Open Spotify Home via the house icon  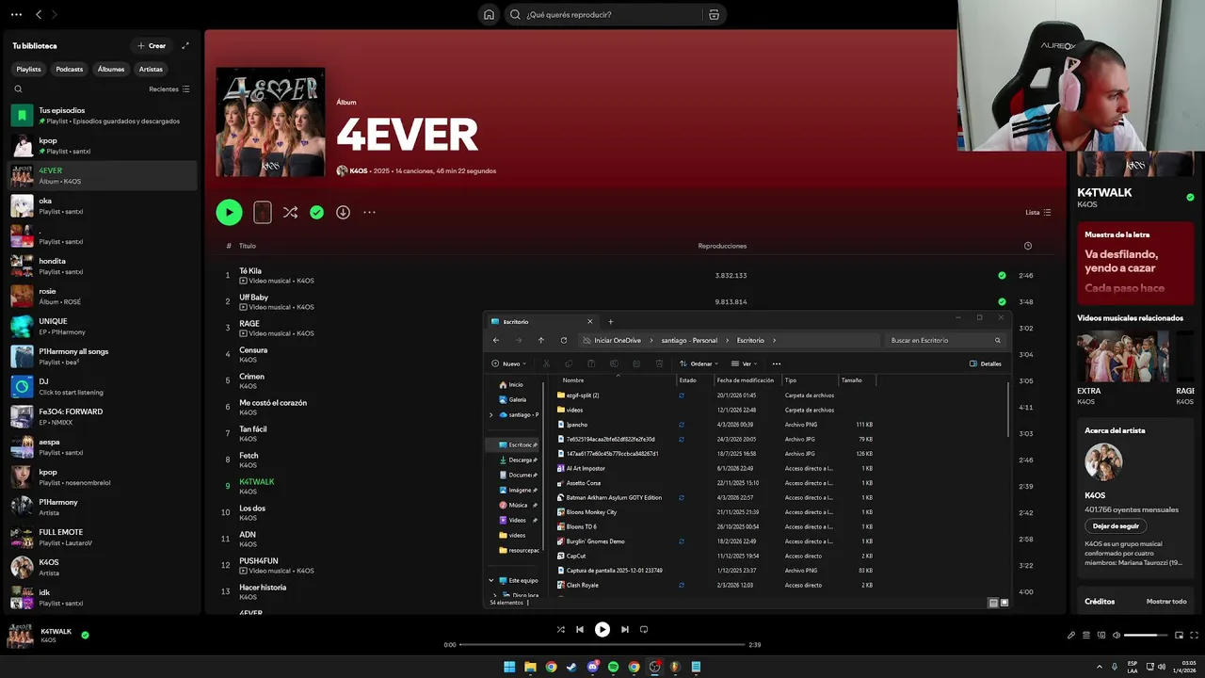pyautogui.click(x=489, y=14)
